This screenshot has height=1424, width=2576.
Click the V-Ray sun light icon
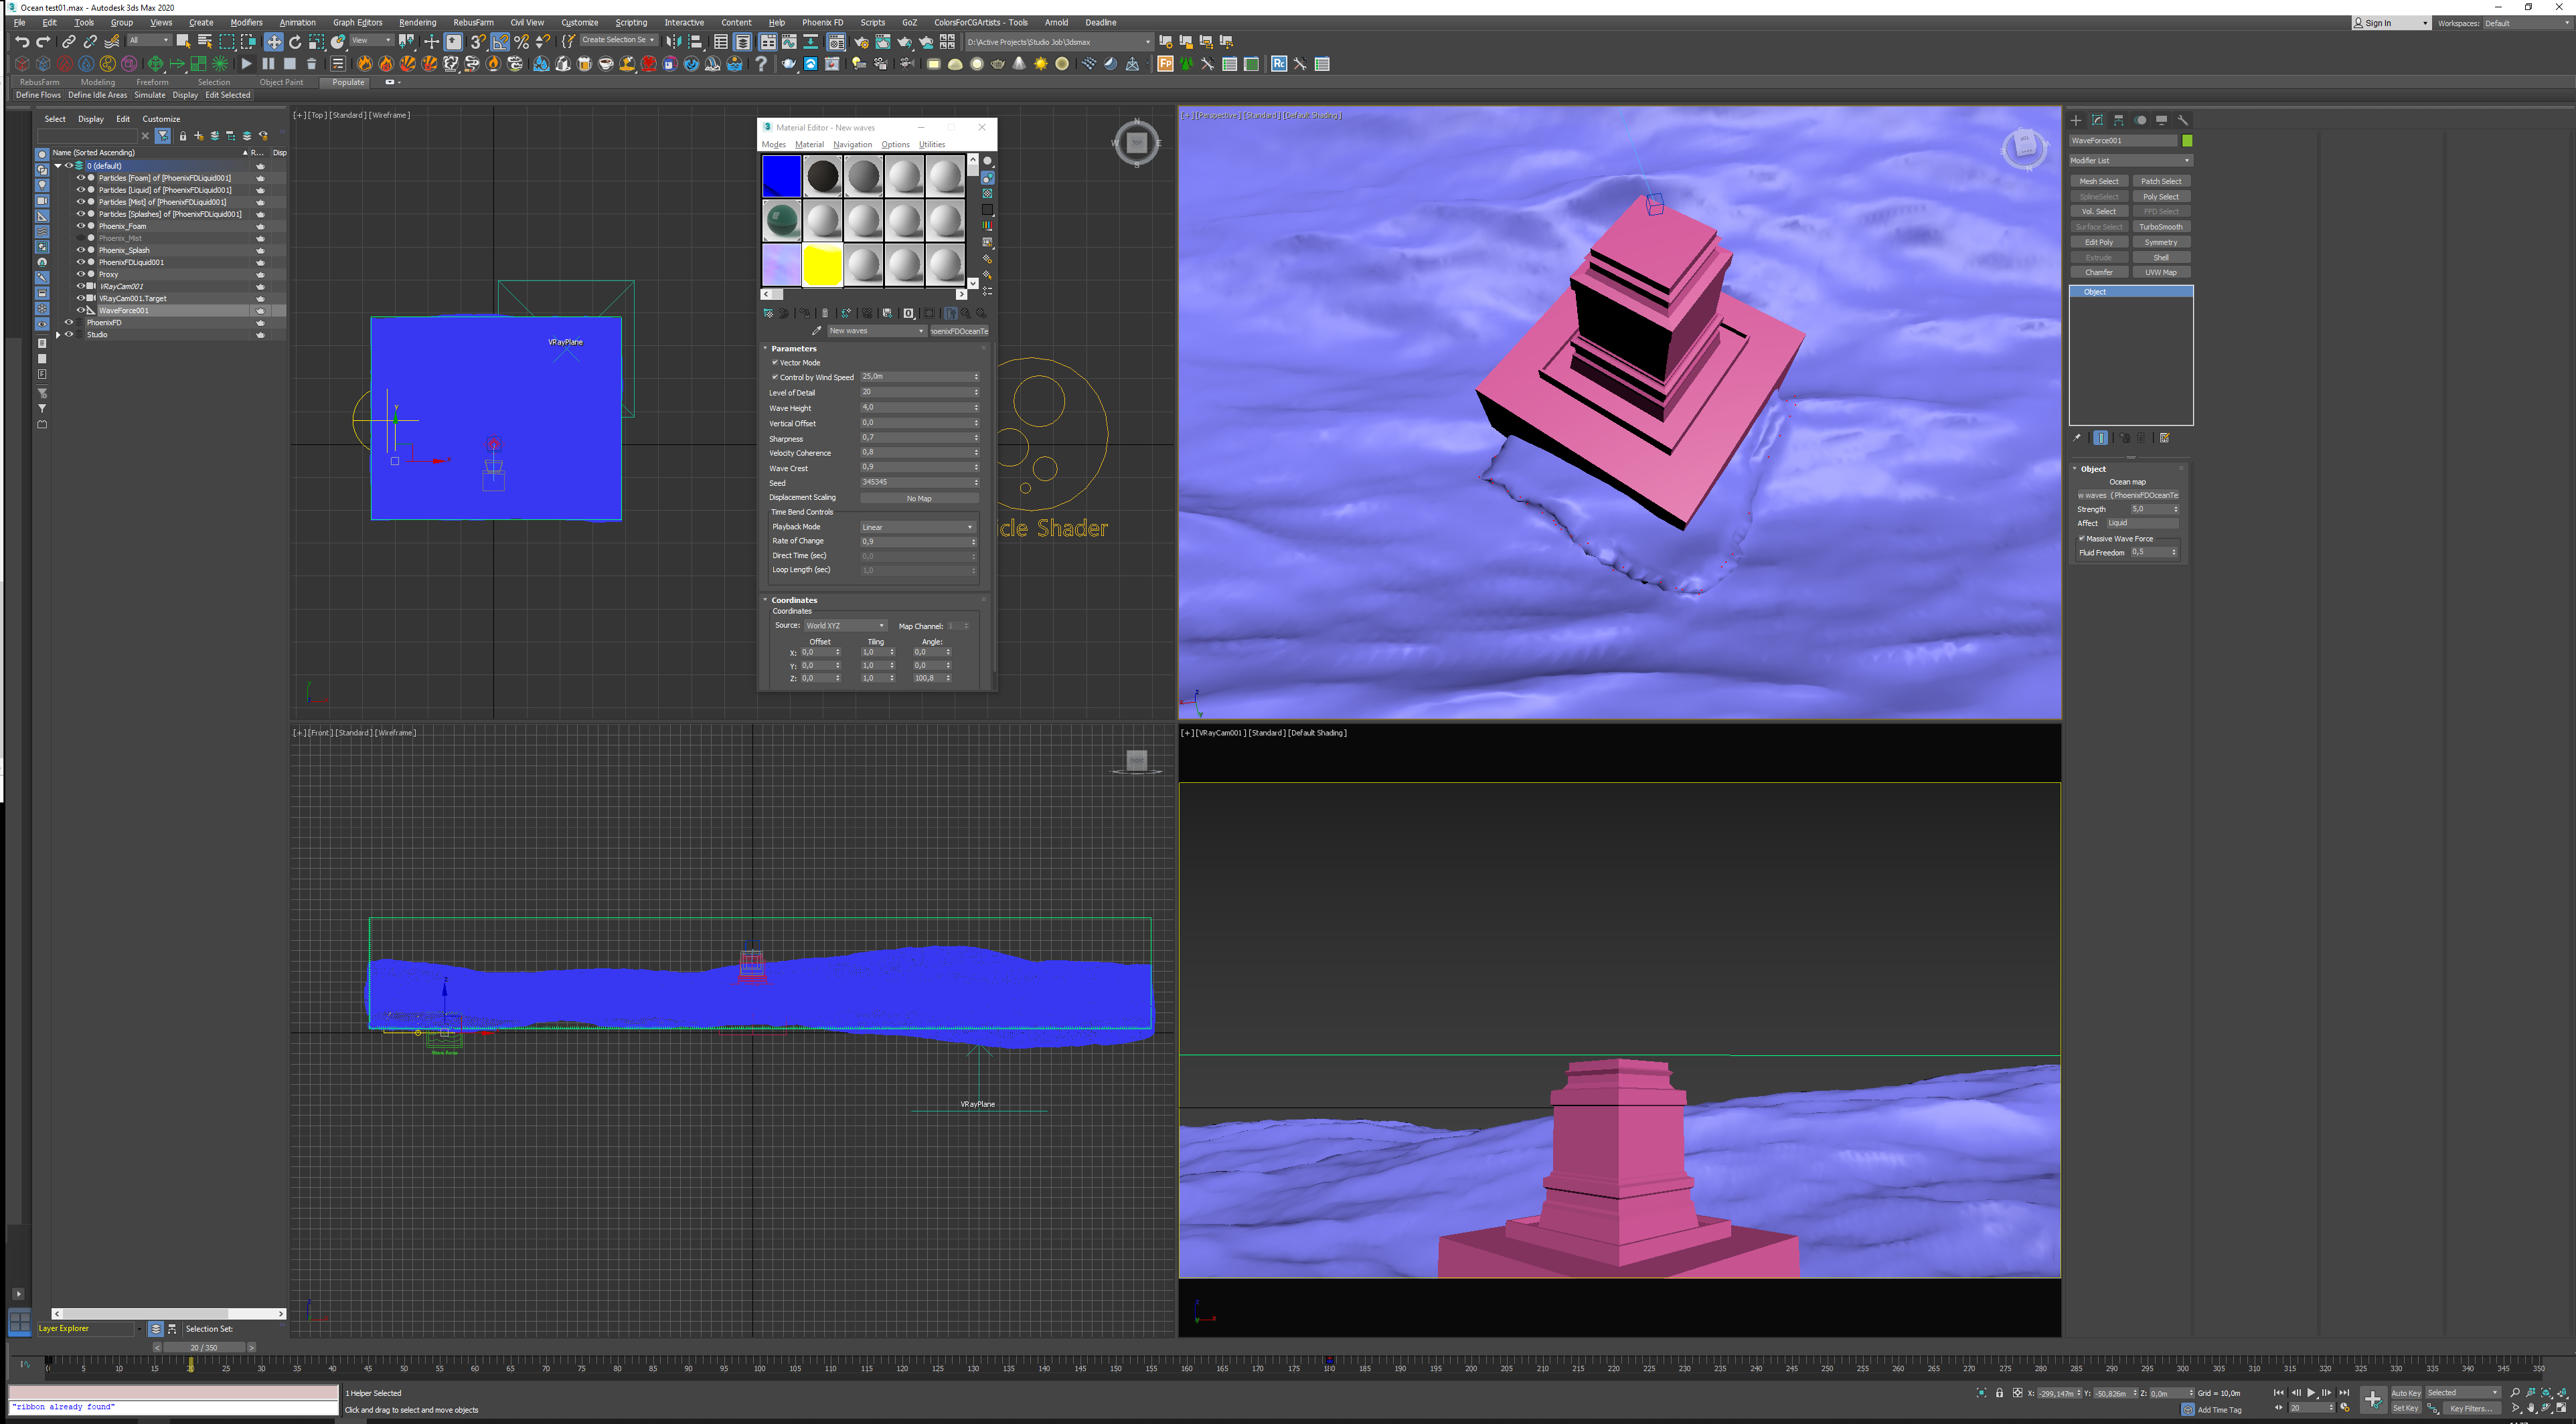[1041, 64]
